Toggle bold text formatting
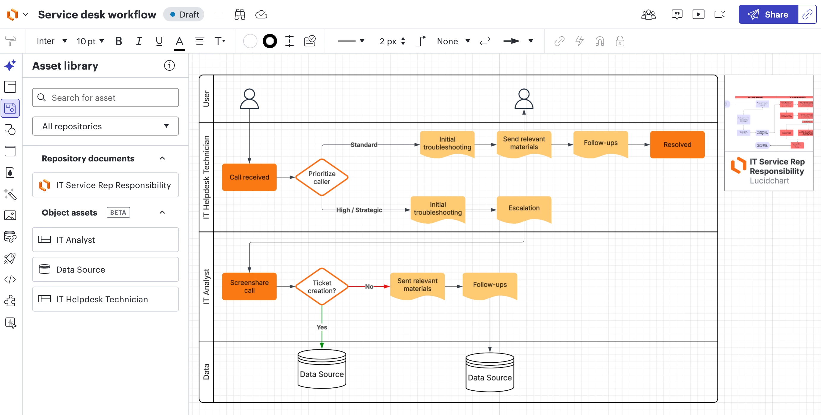821x415 pixels. click(119, 41)
